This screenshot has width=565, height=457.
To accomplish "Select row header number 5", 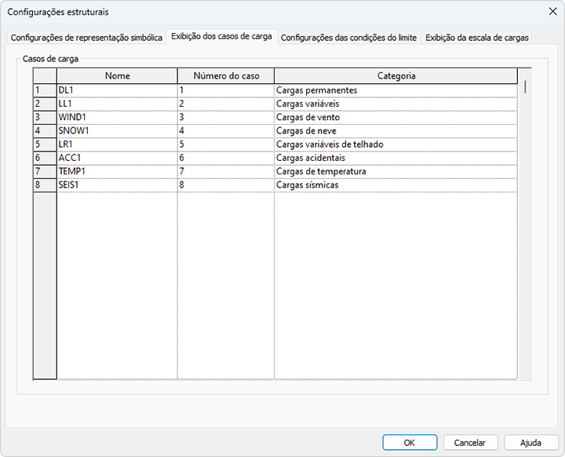I will pyautogui.click(x=45, y=144).
